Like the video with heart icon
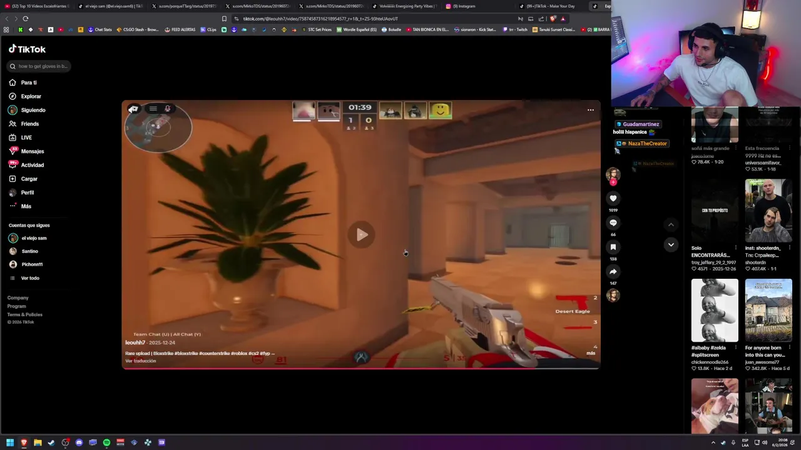The height and width of the screenshot is (450, 801). pyautogui.click(x=613, y=198)
